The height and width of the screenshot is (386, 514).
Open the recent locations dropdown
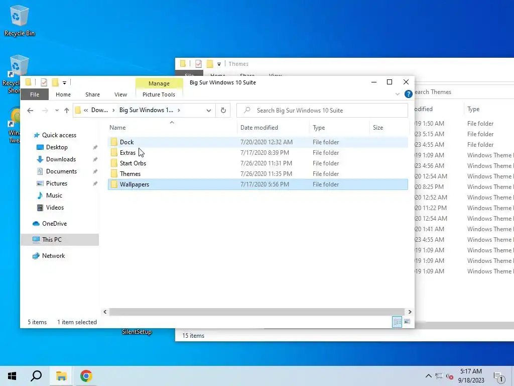point(57,110)
